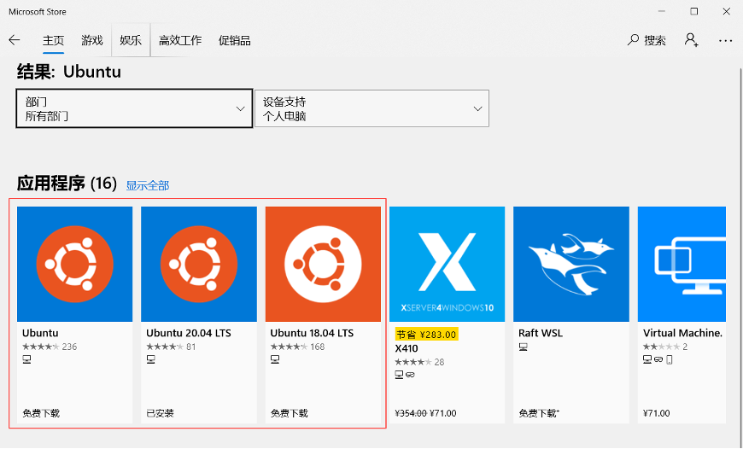The width and height of the screenshot is (743, 449).
Task: Click the Ubuntu 18.04 LTS title
Action: coord(312,333)
